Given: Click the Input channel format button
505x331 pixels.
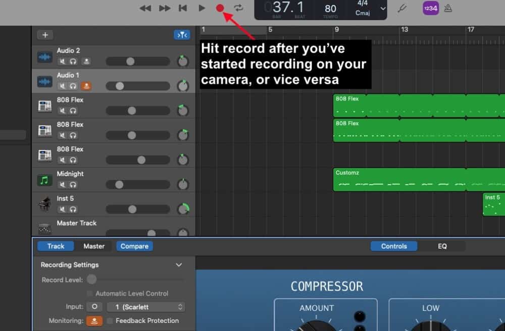Looking at the screenshot, I should pyautogui.click(x=94, y=307).
